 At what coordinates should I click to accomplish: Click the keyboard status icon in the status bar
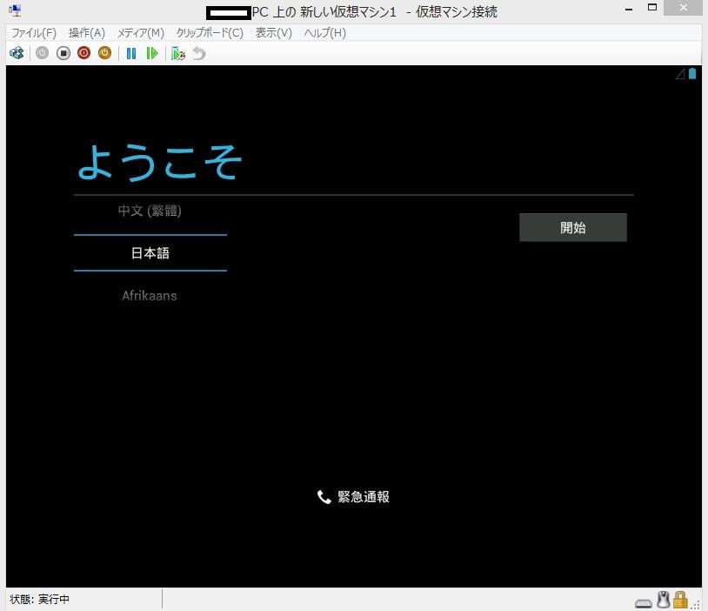pos(644,603)
